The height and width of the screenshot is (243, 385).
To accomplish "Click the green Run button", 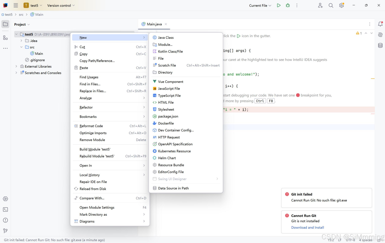I will [279, 6].
